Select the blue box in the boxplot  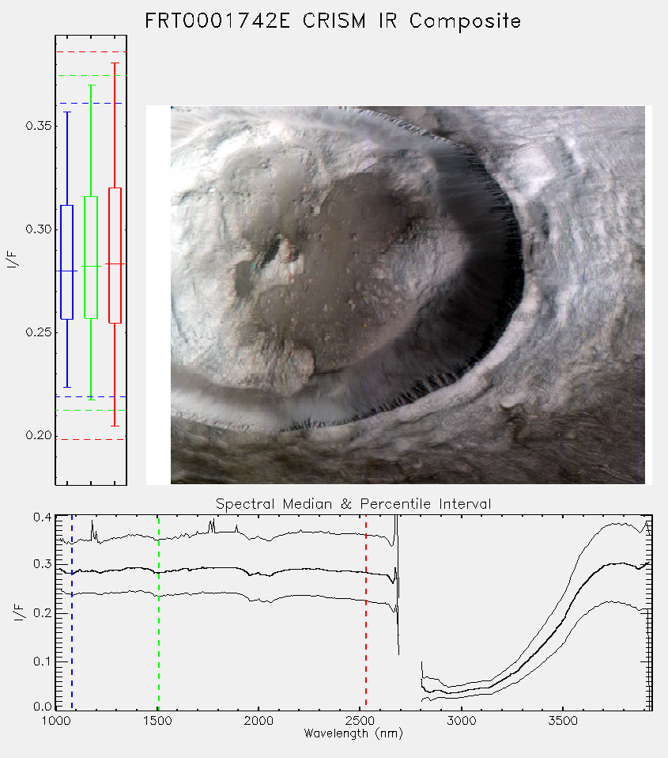click(x=66, y=262)
